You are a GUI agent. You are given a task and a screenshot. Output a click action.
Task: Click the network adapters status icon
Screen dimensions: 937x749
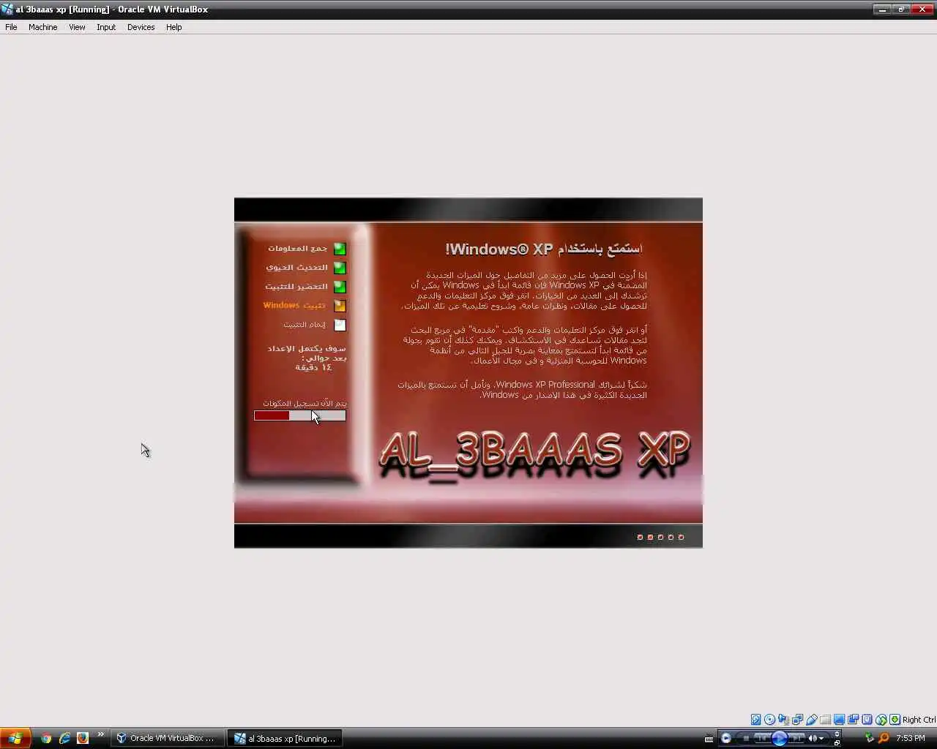[797, 720]
